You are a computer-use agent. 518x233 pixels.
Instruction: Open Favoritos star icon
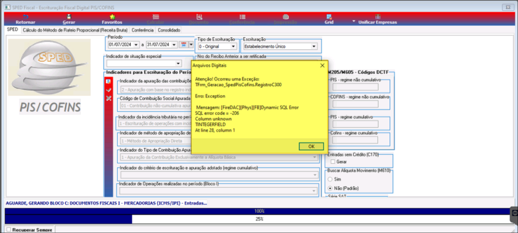[x=112, y=17]
